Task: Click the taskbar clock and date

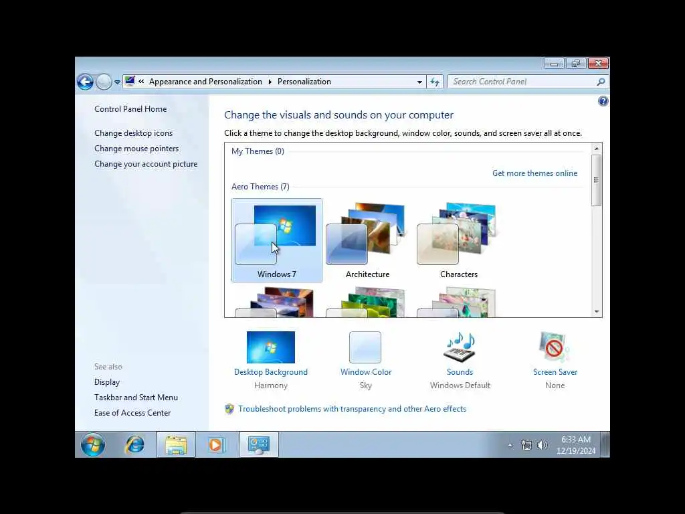Action: pyautogui.click(x=576, y=445)
